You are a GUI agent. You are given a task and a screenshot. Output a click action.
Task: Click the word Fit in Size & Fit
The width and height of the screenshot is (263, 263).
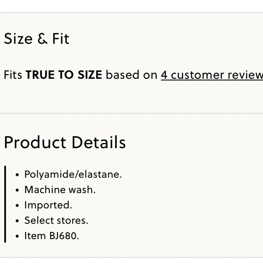coord(61,39)
